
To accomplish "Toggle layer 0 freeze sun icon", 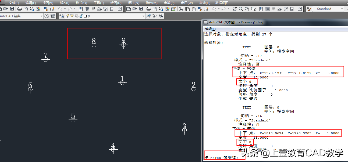I will [72, 16].
